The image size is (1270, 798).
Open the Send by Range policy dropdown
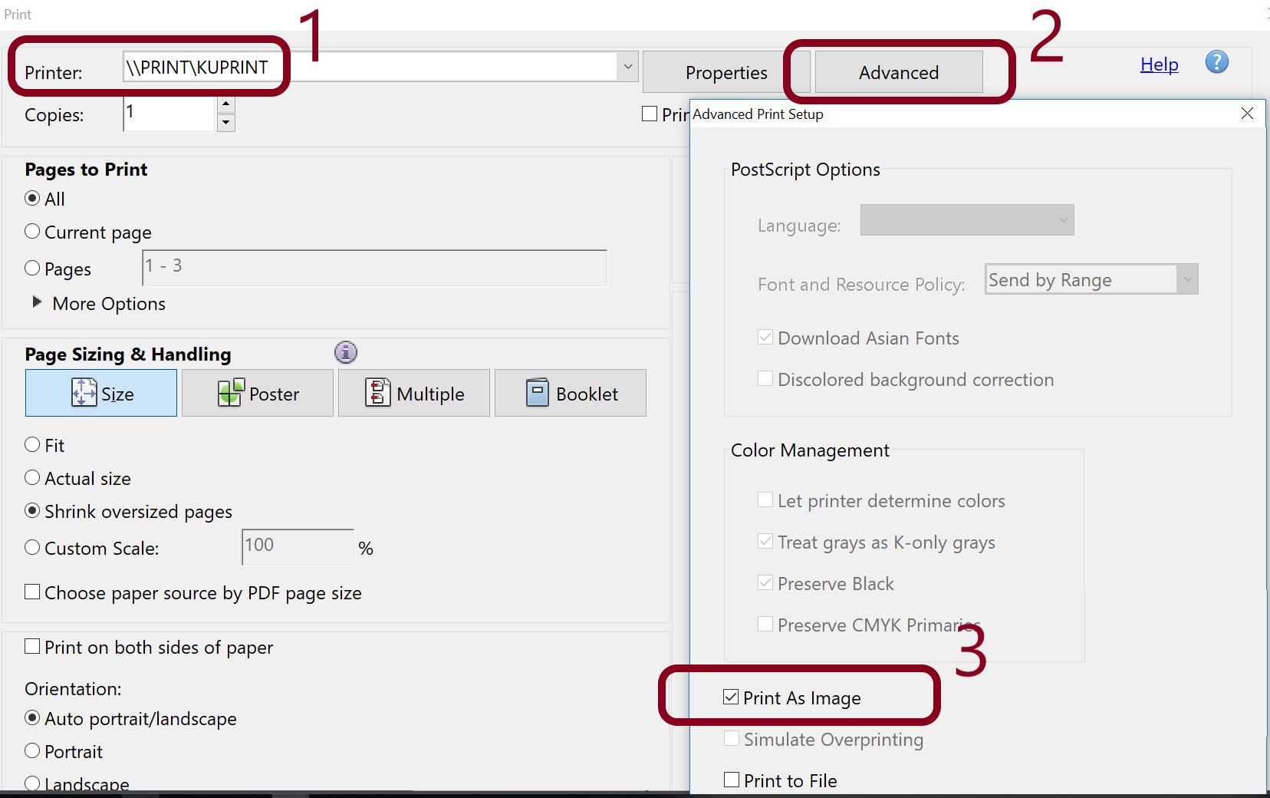pos(1186,279)
